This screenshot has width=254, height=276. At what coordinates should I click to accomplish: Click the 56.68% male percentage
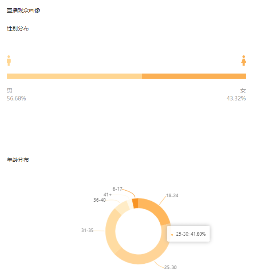[x=16, y=98]
